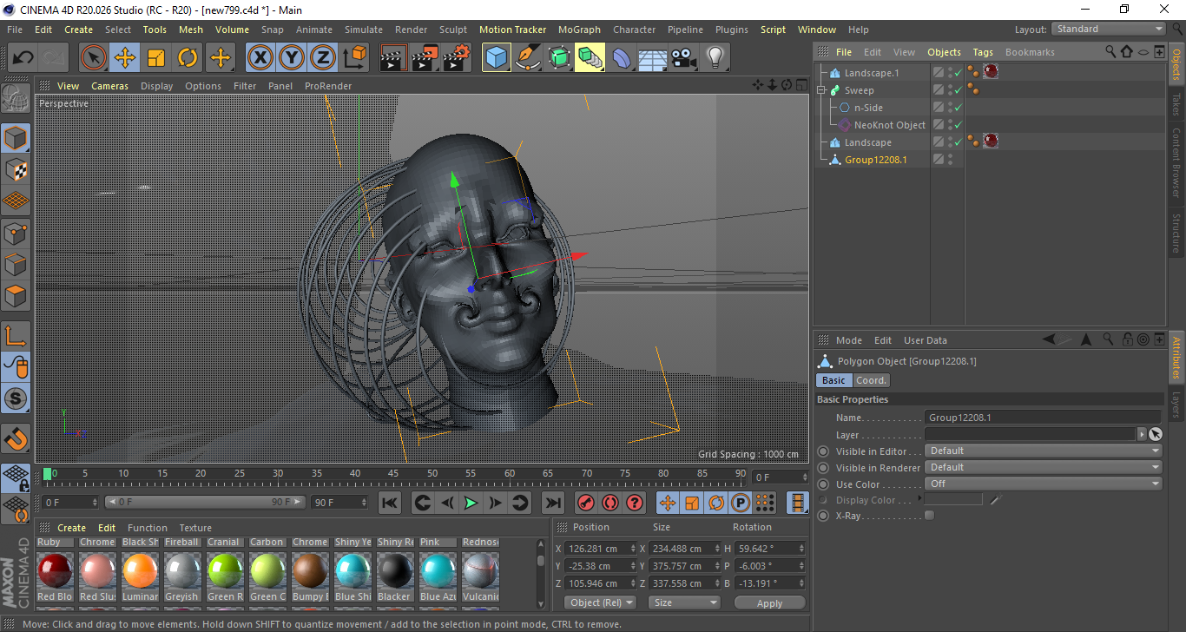Screen dimensions: 1186x632
Task: Open Object Manager Tags menu
Action: (983, 52)
